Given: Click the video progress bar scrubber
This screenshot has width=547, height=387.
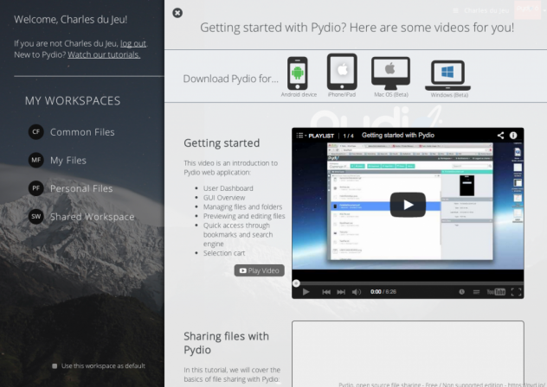Looking at the screenshot, I should tap(297, 282).
